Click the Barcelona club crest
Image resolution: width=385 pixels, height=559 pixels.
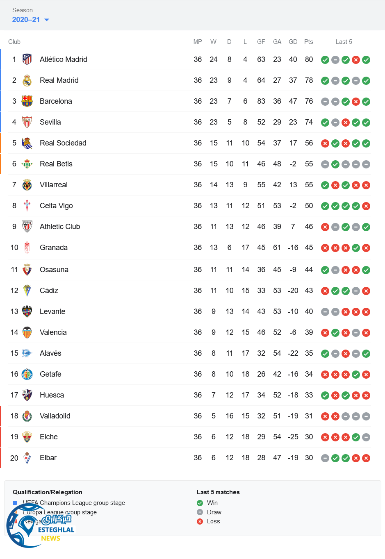pos(27,101)
